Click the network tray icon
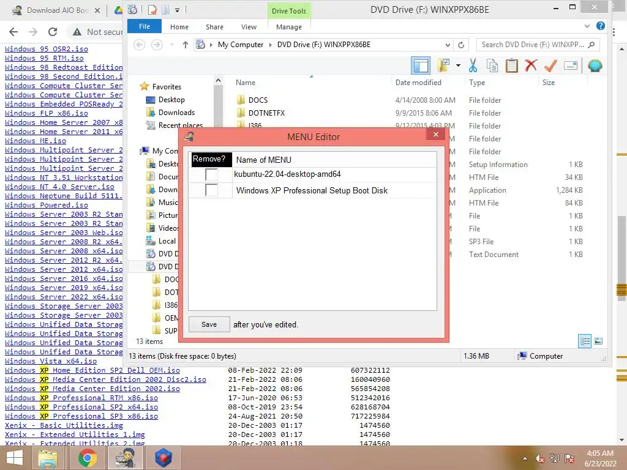Viewport: 627px width, 470px height. pyautogui.click(x=555, y=459)
